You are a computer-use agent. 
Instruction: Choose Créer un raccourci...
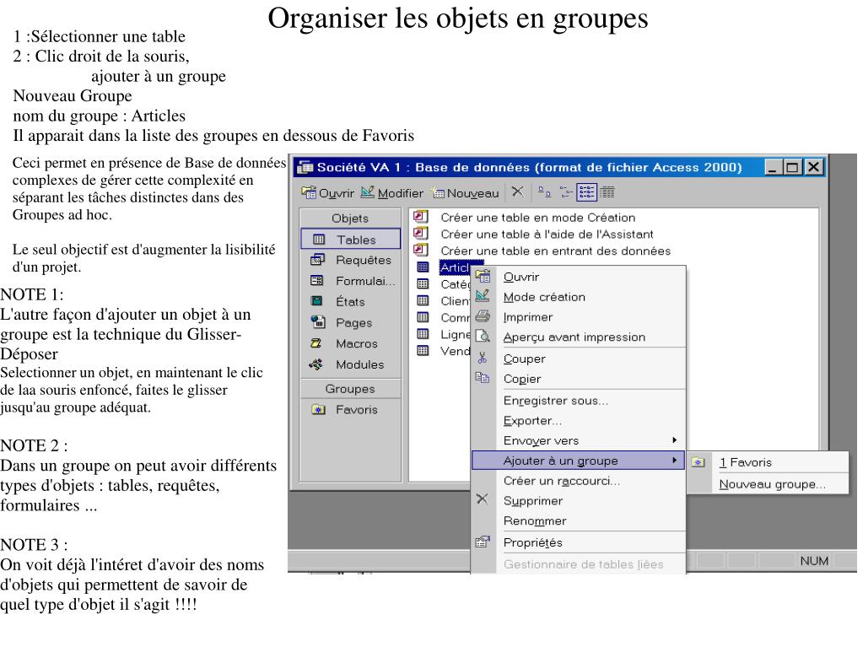579,481
